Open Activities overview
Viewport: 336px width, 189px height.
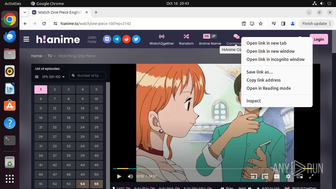[x=13, y=3]
